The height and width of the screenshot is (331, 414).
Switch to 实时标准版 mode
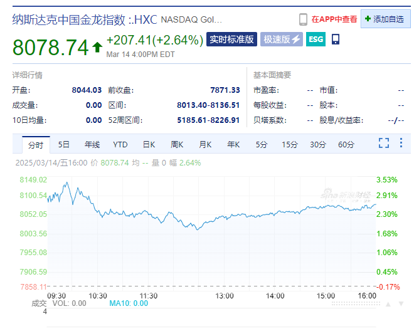pyautogui.click(x=232, y=39)
